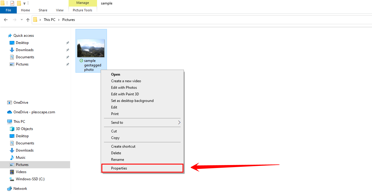Choose Open from the context menu
This screenshot has width=372, height=194.
[142, 74]
